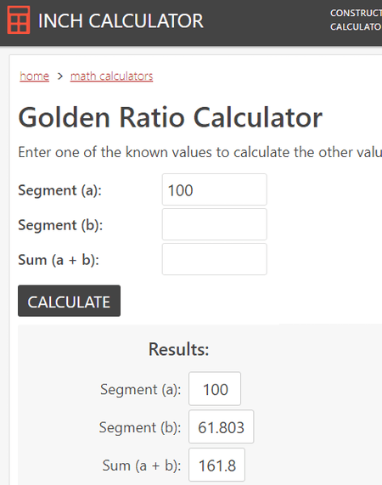Click the breadcrumb chevron separator

pos(60,76)
